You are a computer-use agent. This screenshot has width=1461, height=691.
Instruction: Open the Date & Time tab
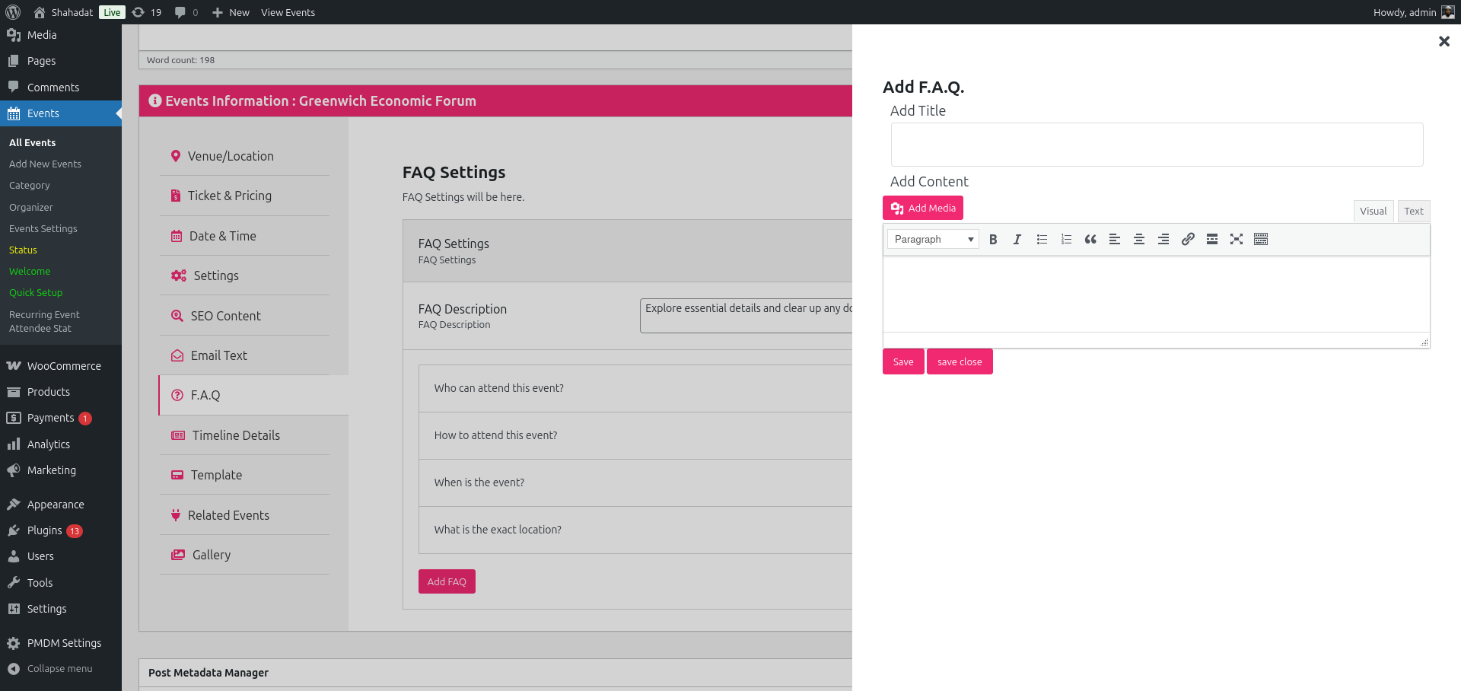244,236
